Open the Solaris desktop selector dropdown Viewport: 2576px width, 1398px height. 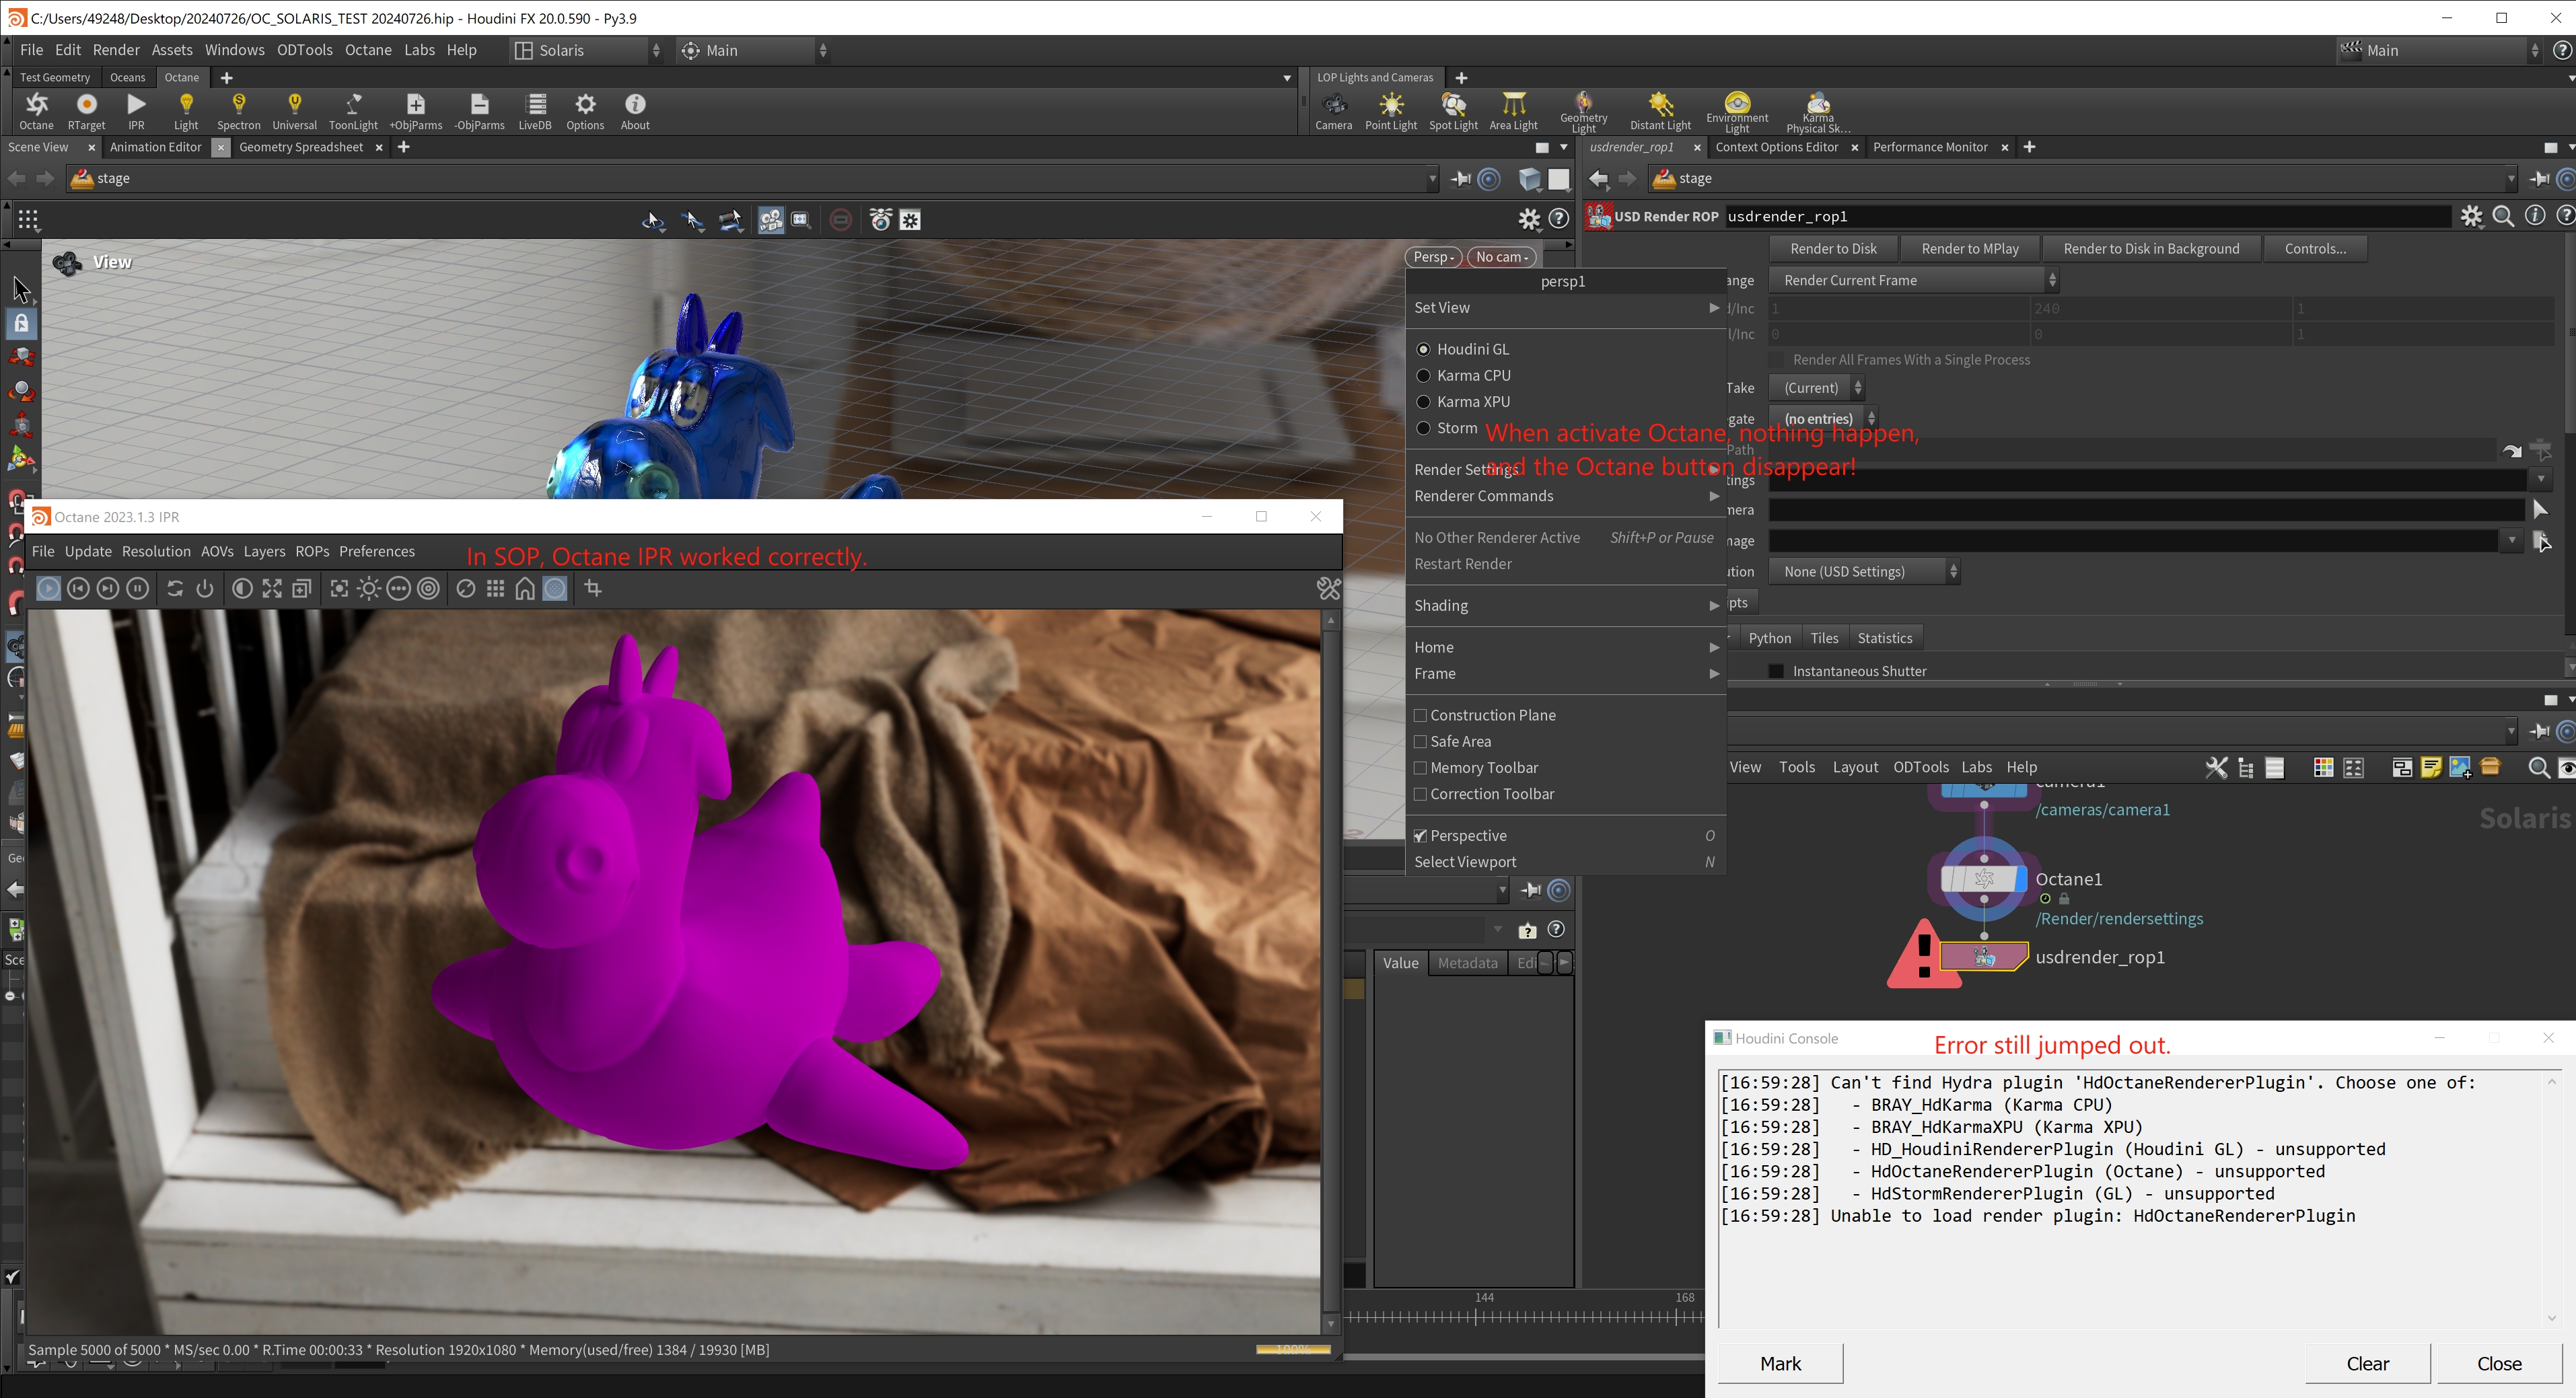tap(587, 51)
